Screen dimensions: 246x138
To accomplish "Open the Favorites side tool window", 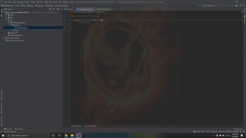I will tap(2, 95).
